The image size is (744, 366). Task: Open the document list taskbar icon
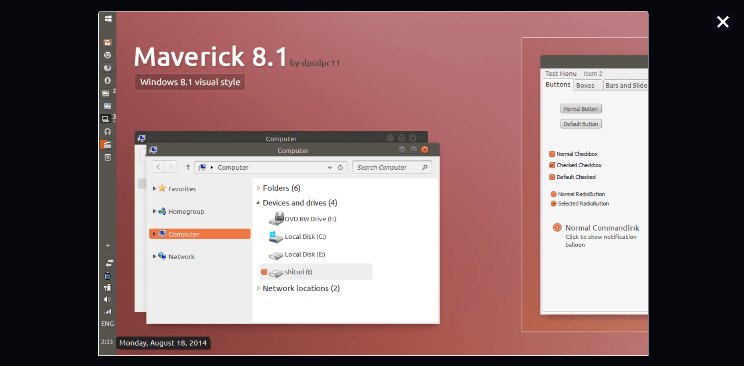pos(107,157)
